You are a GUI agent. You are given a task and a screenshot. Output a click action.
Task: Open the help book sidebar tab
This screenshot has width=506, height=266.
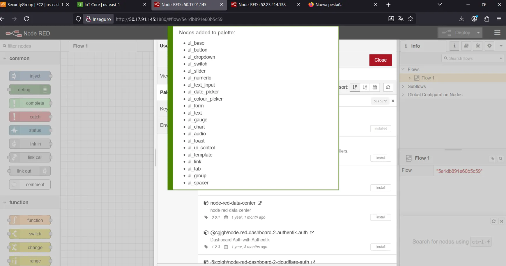coord(466,46)
